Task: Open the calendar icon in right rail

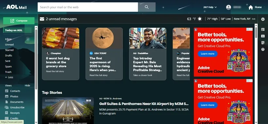Action: point(263,36)
